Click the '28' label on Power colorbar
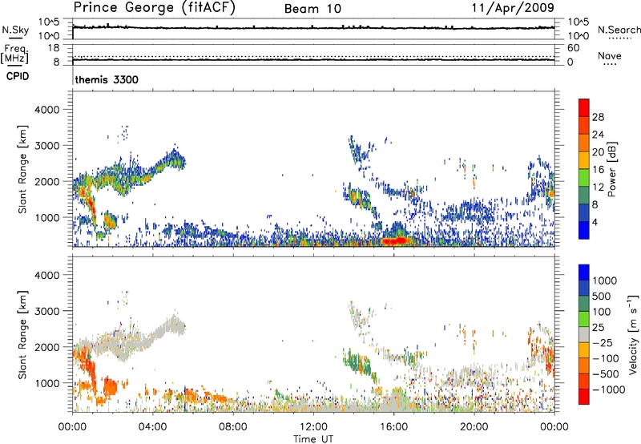The width and height of the screenshot is (641, 444). [x=598, y=117]
